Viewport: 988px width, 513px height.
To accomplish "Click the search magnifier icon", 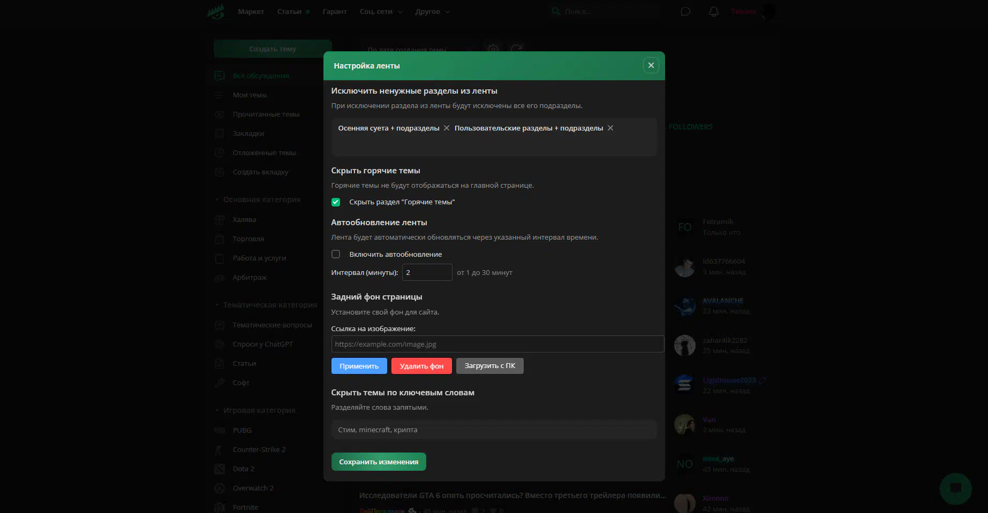I will [556, 11].
